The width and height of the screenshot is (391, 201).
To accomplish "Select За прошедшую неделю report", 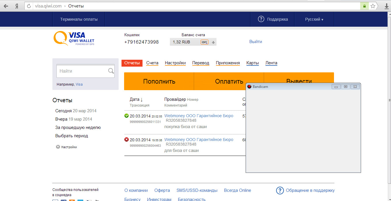I will pos(78,127).
